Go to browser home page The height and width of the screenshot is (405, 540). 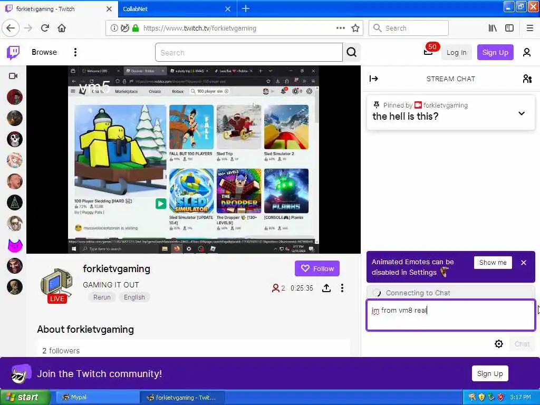(x=62, y=28)
